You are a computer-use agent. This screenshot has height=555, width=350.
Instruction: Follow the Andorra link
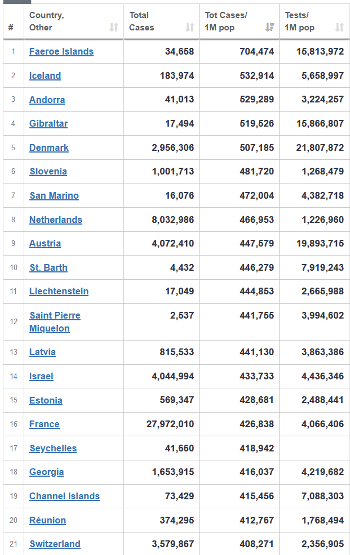point(47,100)
